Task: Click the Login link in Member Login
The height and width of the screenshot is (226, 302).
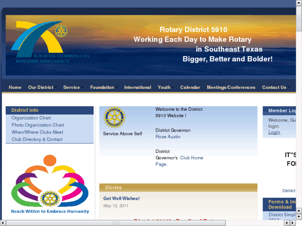Action: 274,132
